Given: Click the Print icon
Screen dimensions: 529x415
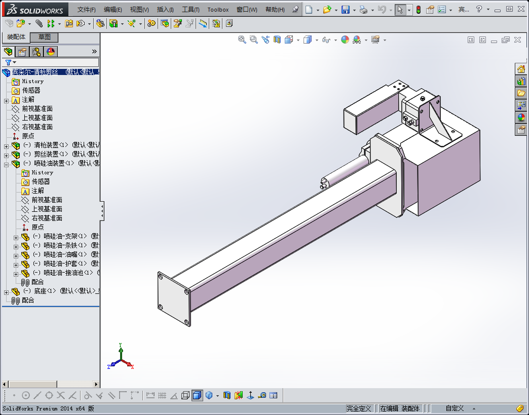Looking at the screenshot, I should click(363, 10).
